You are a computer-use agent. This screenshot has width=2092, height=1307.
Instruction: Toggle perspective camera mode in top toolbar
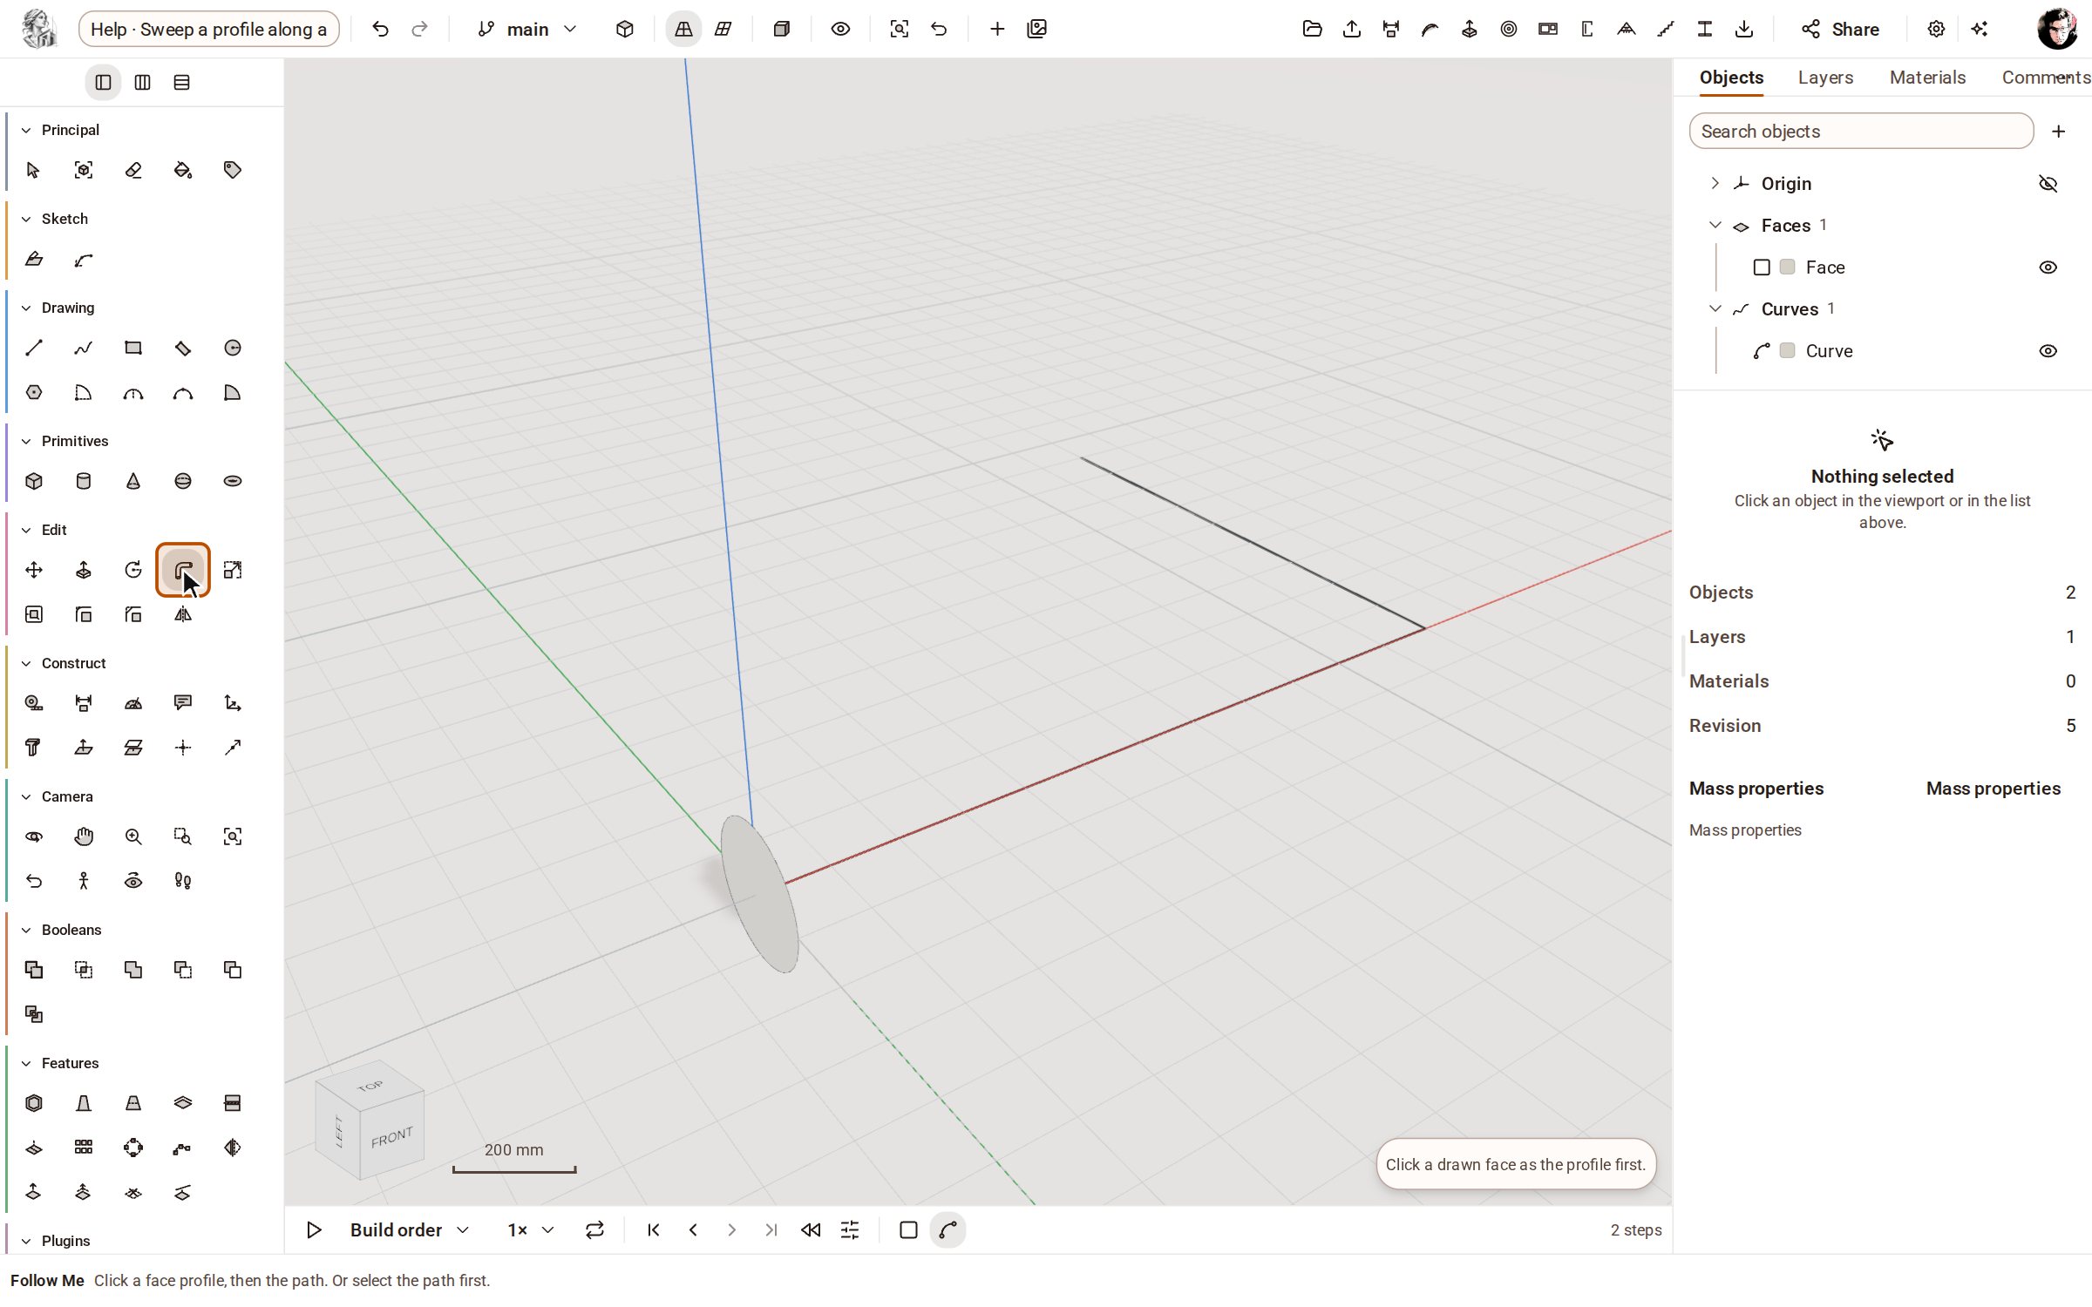tap(683, 29)
